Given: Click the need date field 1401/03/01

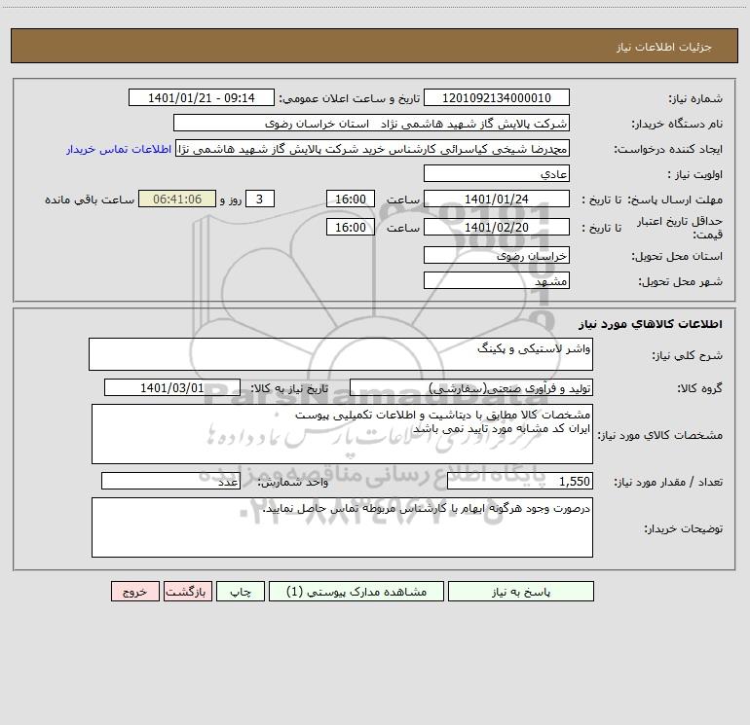Looking at the screenshot, I should pos(172,387).
